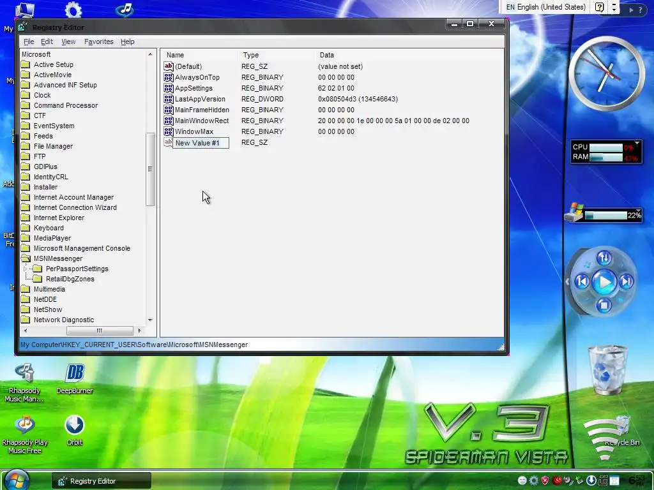Click the tree pane scroll down arrow

coord(150,320)
